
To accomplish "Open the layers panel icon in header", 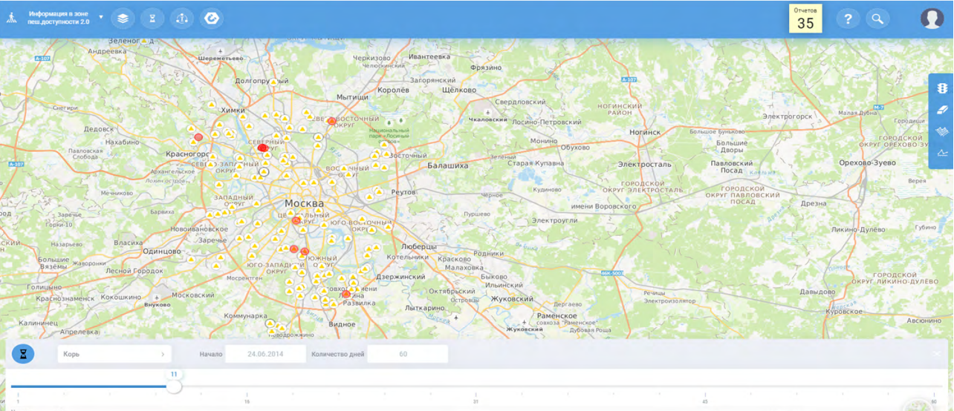I will pyautogui.click(x=123, y=19).
